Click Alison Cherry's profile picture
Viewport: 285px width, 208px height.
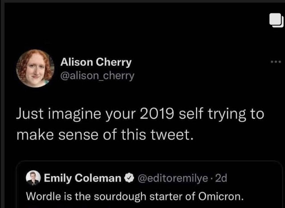pyautogui.click(x=35, y=68)
